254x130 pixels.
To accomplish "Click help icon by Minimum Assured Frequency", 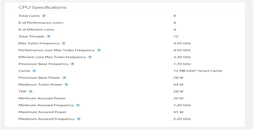I will pos(78,105).
